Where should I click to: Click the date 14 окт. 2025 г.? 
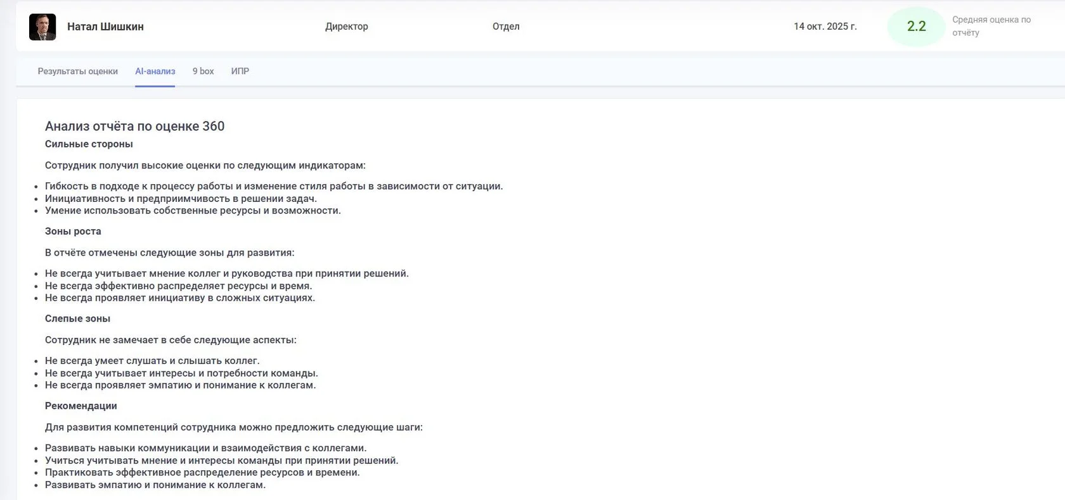click(825, 27)
